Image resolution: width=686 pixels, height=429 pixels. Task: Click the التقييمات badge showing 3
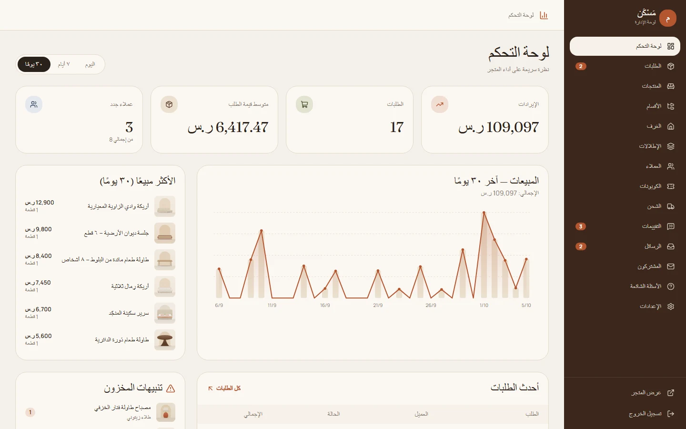(581, 226)
